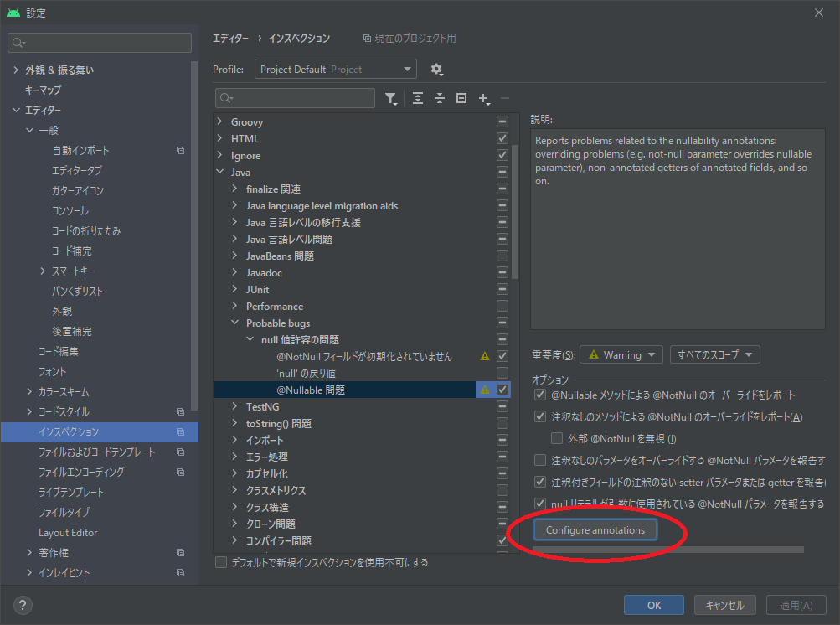Click the OK button
This screenshot has height=625, width=840.
click(x=653, y=604)
